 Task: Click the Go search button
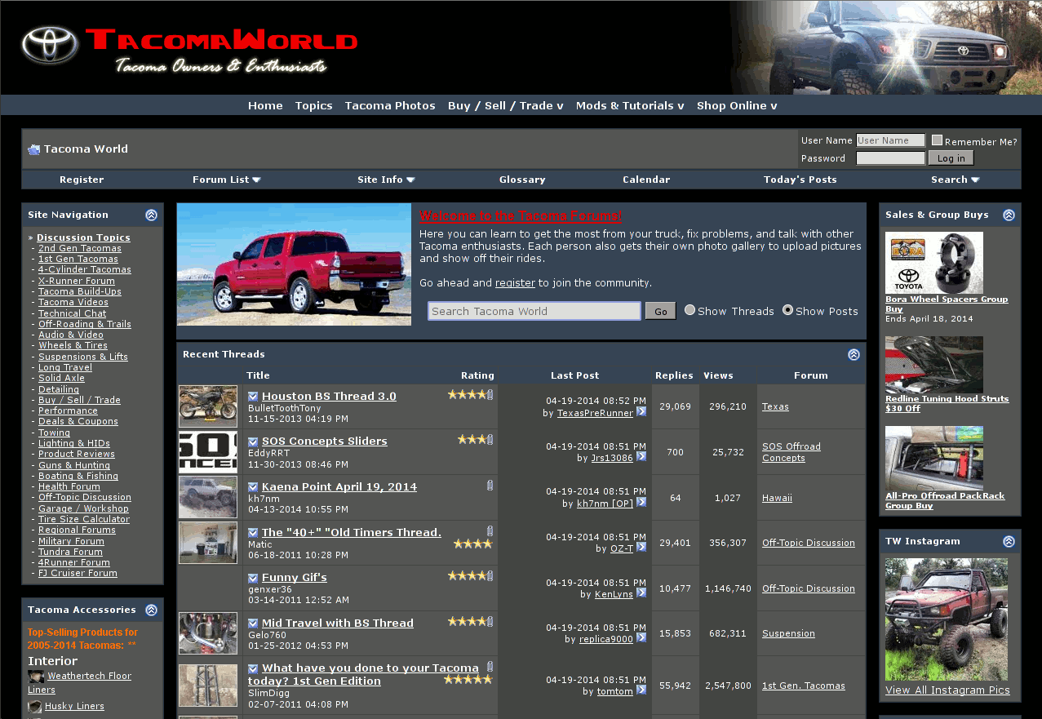660,311
